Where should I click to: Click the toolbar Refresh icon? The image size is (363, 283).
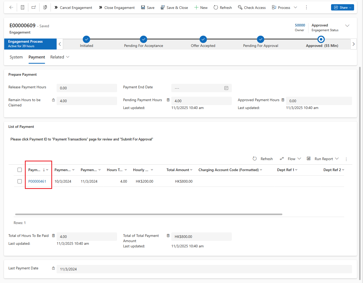coord(216,8)
